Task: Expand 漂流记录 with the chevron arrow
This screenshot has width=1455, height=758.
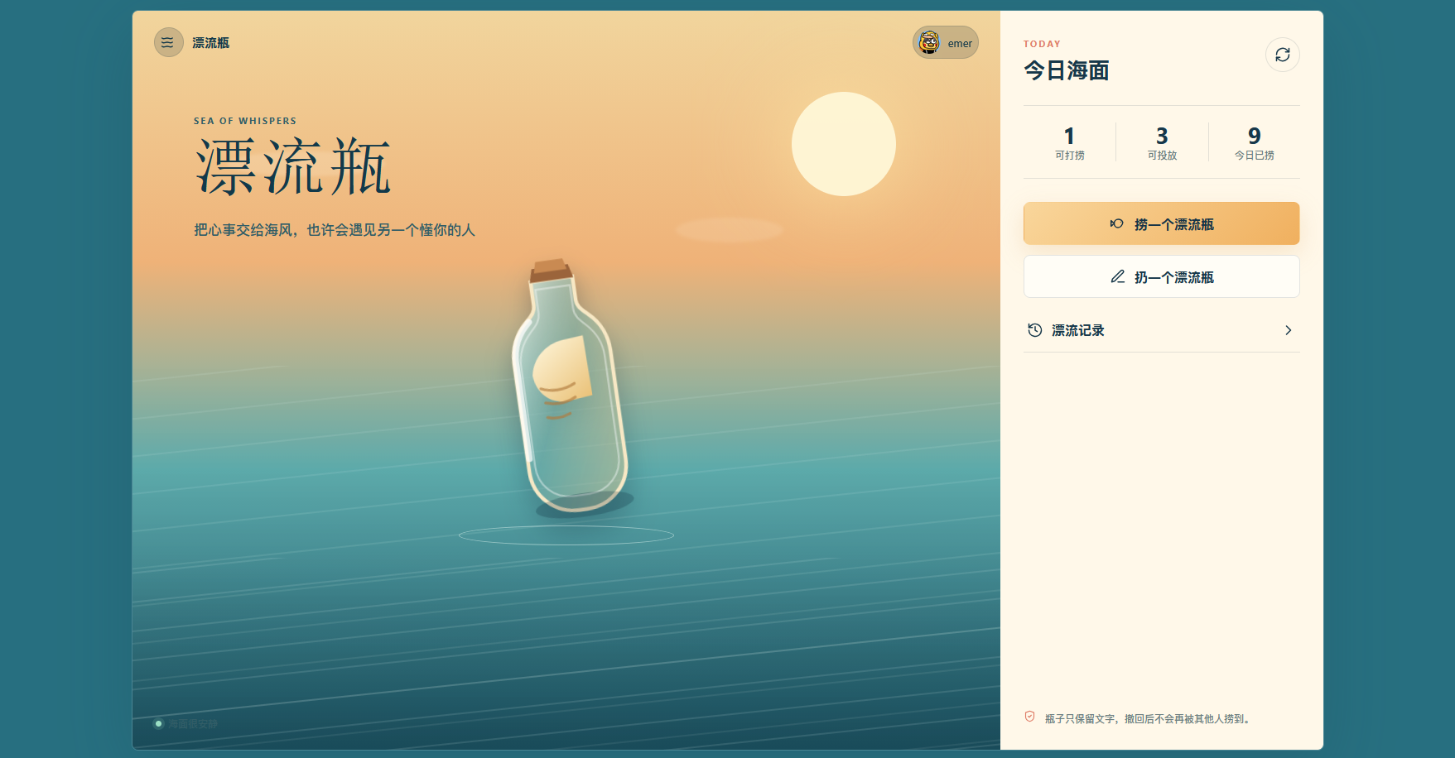Action: pos(1288,330)
